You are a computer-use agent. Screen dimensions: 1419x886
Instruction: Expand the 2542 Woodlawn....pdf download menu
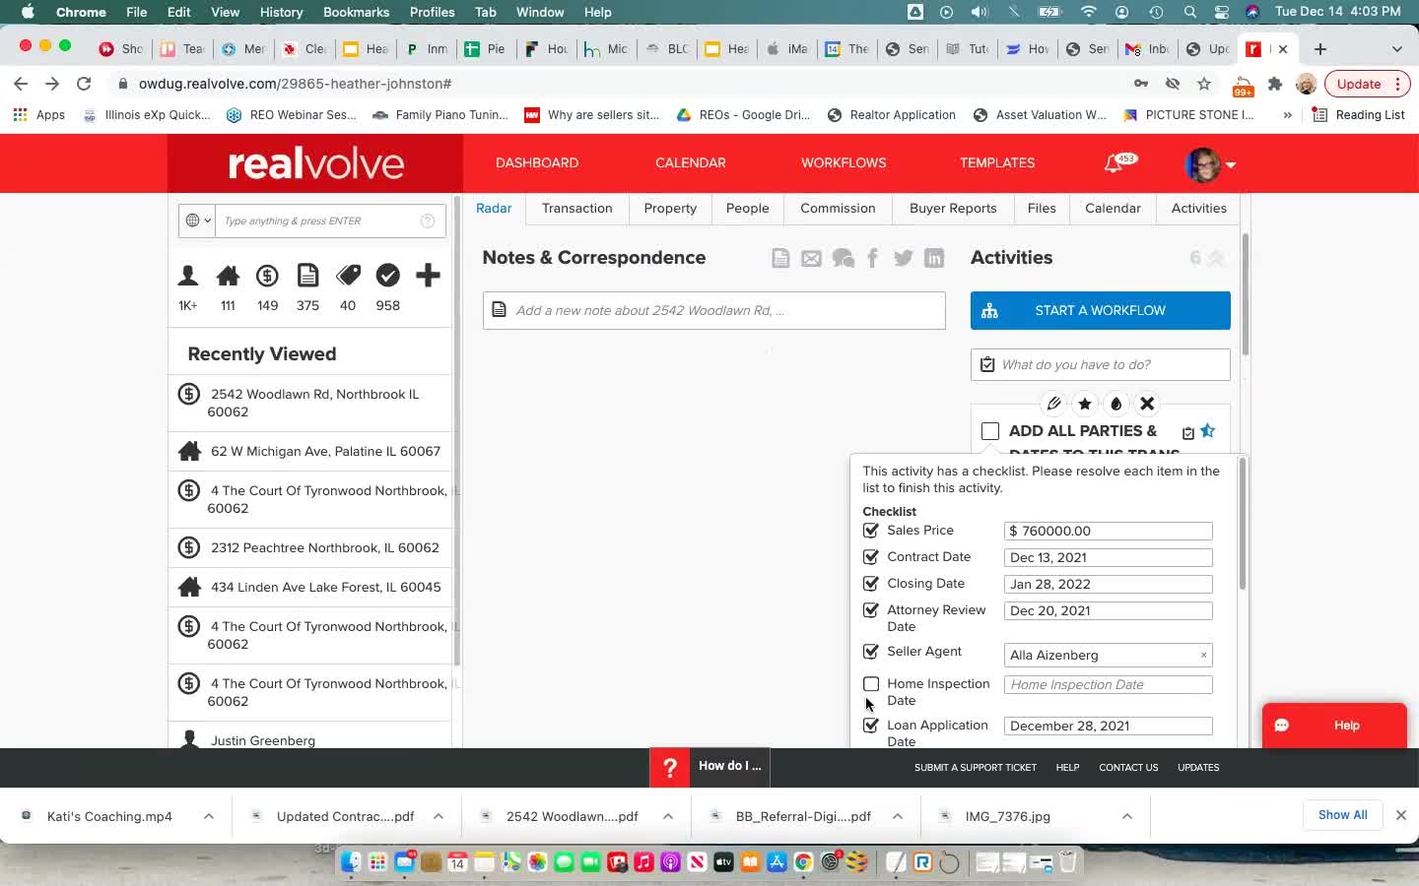668,816
